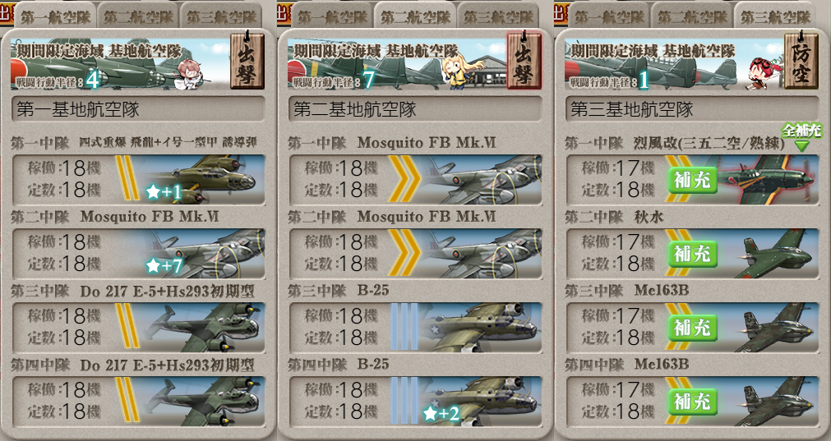Select the 烈風改 fighter plane slot
Image resolution: width=831 pixels, height=441 pixels.
coord(692,180)
